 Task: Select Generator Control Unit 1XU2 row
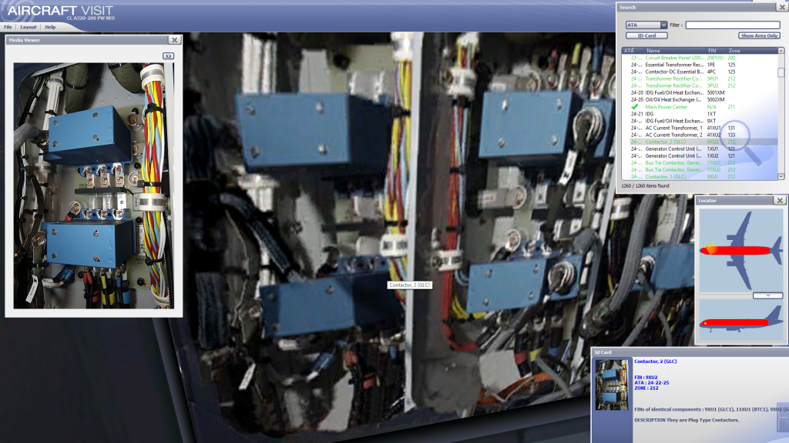(700, 156)
